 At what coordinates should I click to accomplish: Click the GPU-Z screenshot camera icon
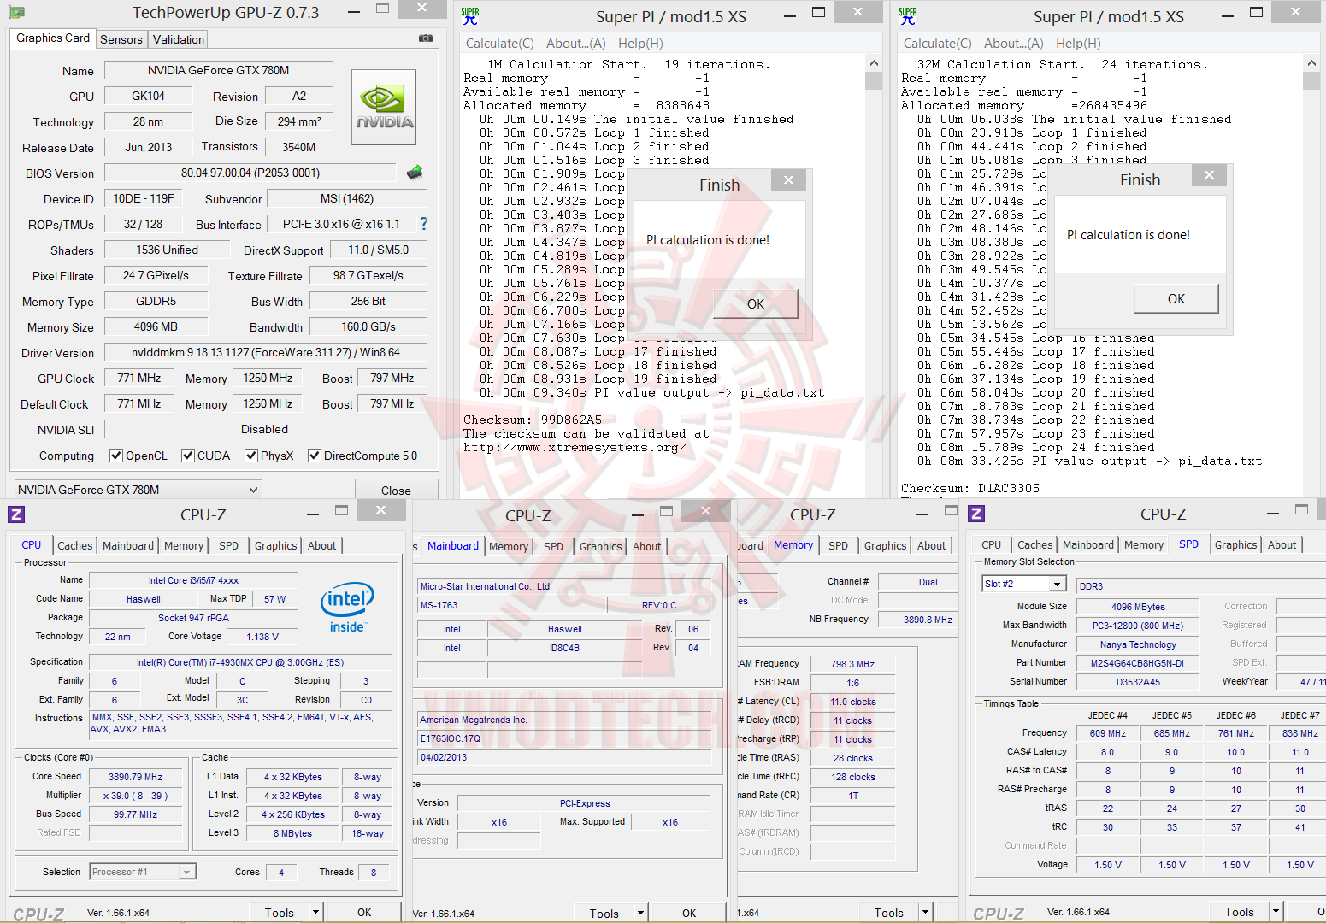coord(426,38)
